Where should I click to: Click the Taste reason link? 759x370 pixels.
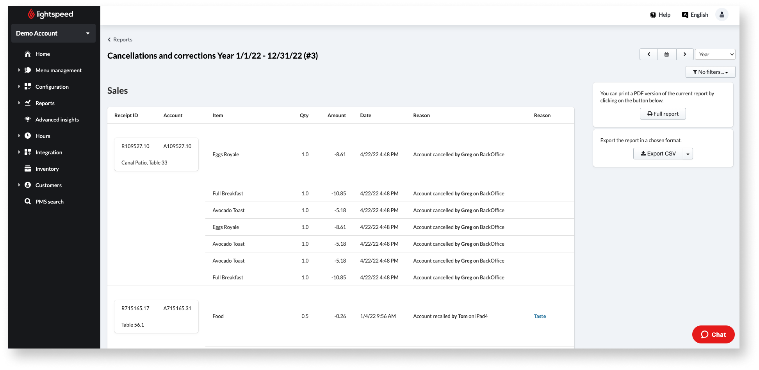click(x=540, y=316)
